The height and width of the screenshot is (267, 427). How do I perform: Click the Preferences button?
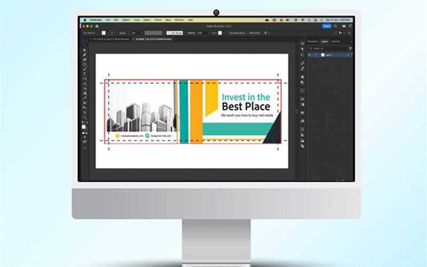(x=255, y=33)
